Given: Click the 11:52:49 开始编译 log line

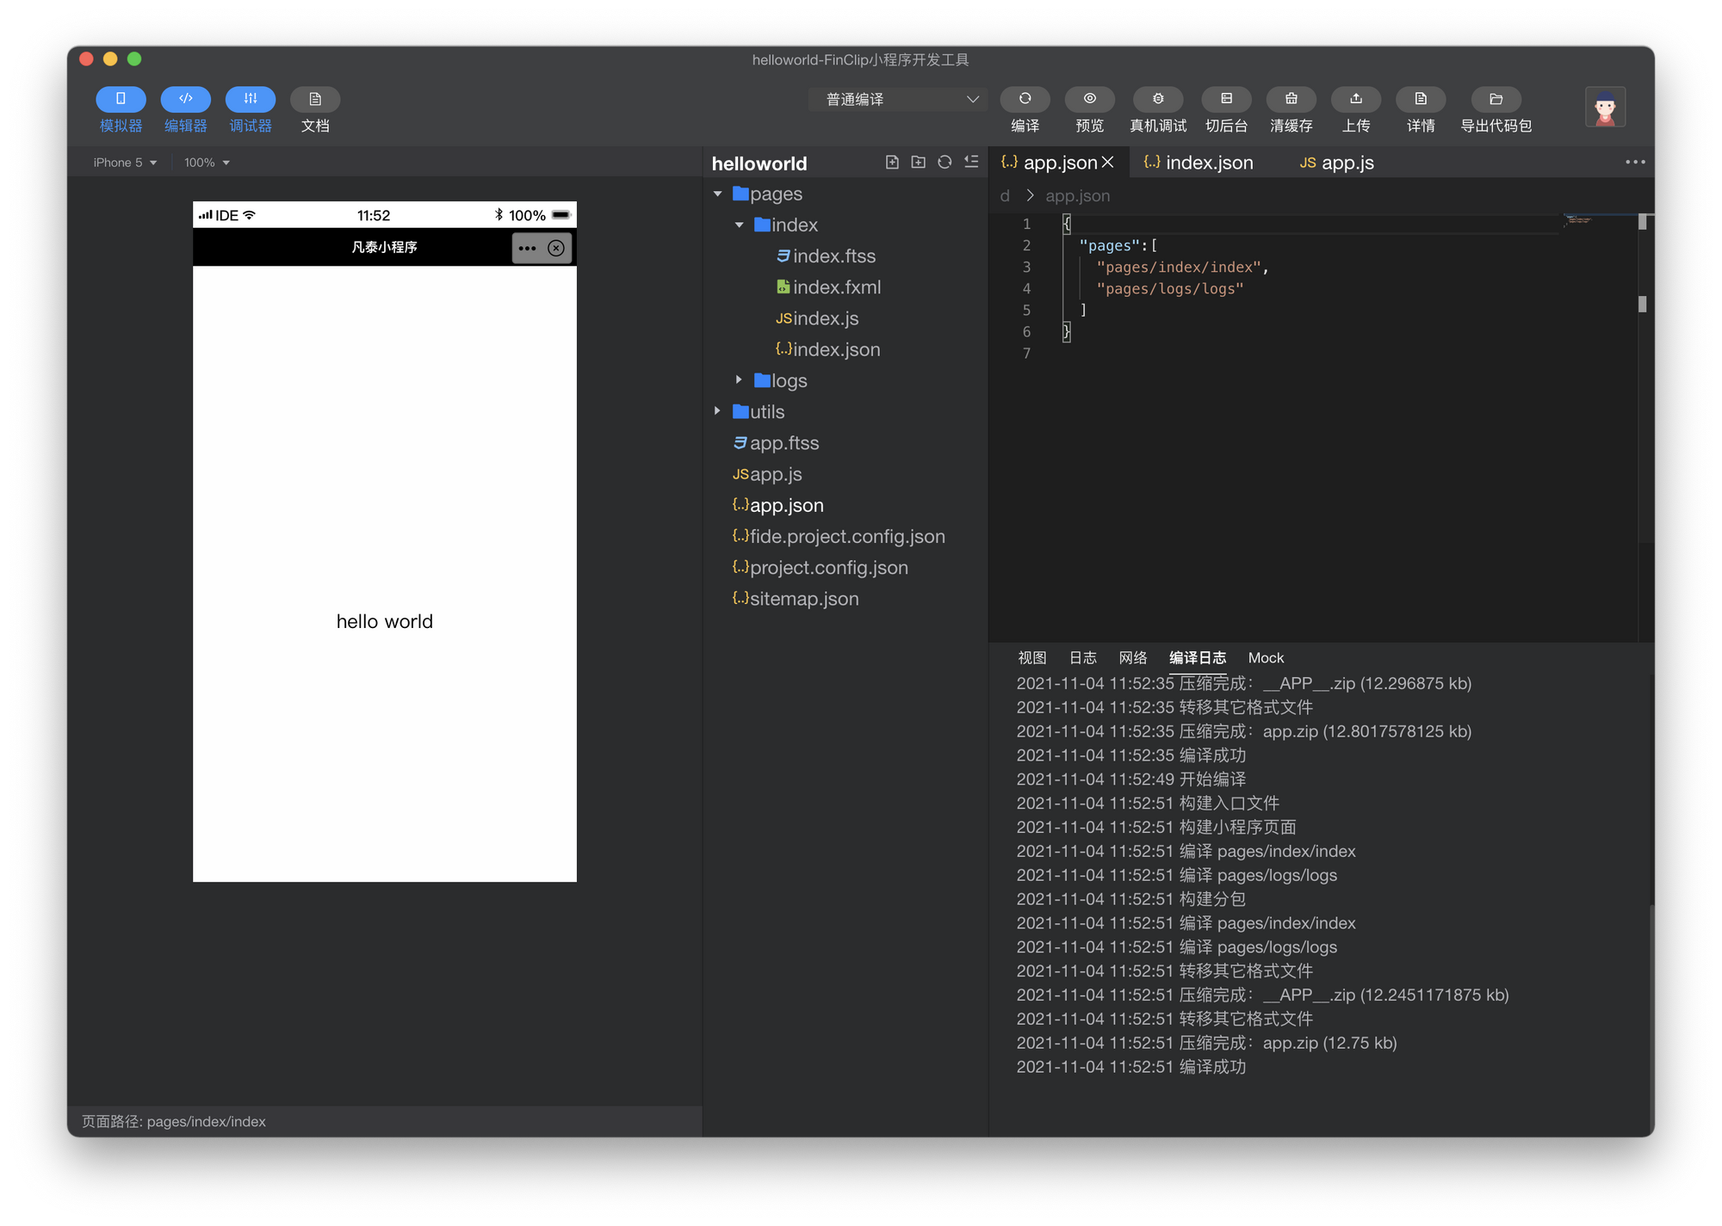Looking at the screenshot, I should 1130,779.
